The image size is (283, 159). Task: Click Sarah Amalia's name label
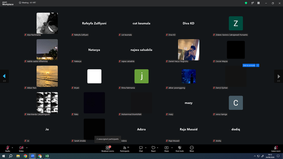pos(80,141)
